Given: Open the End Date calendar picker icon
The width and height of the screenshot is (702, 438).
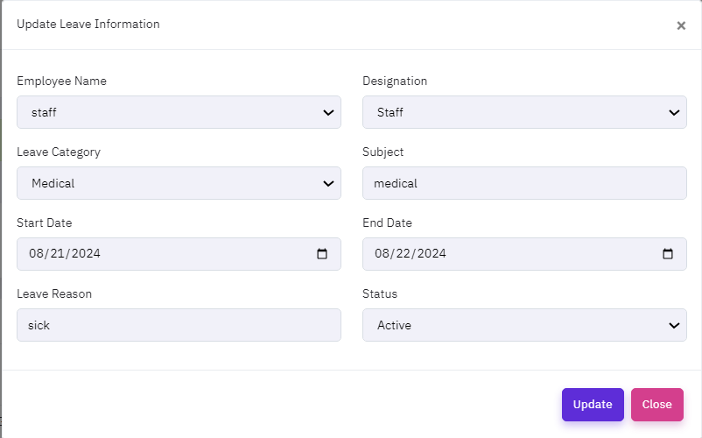Looking at the screenshot, I should (x=668, y=254).
